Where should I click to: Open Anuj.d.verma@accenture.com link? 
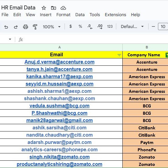59,62
